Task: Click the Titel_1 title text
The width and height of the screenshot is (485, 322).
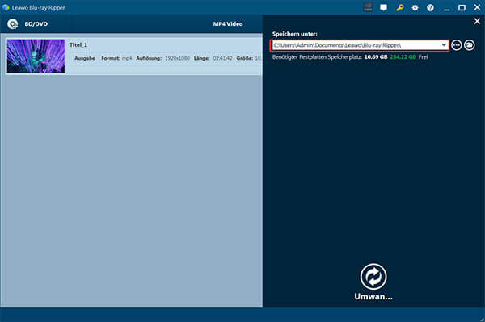Action: tap(78, 44)
